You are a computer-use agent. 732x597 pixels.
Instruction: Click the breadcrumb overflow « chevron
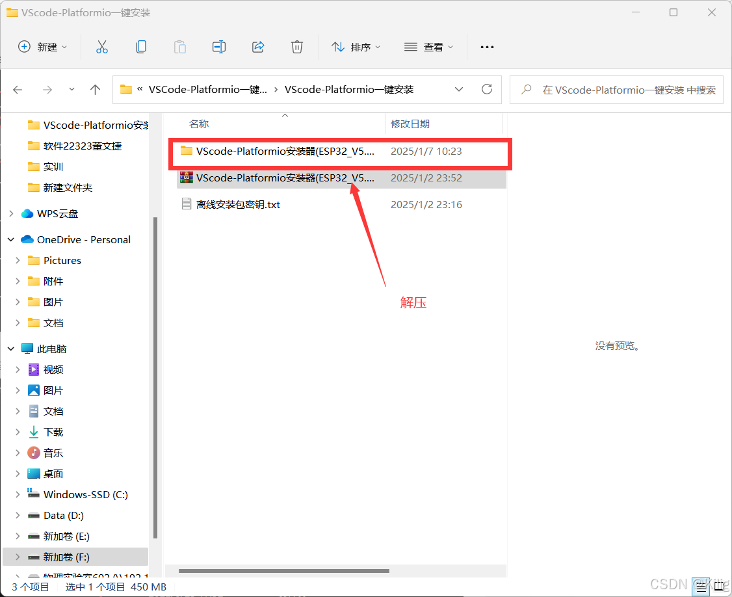point(140,89)
